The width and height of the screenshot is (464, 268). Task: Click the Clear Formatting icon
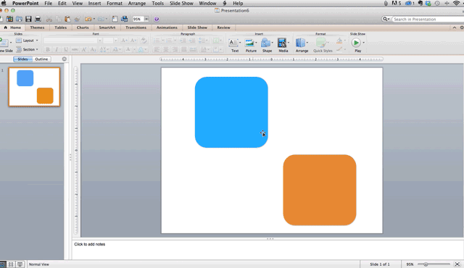click(x=144, y=41)
